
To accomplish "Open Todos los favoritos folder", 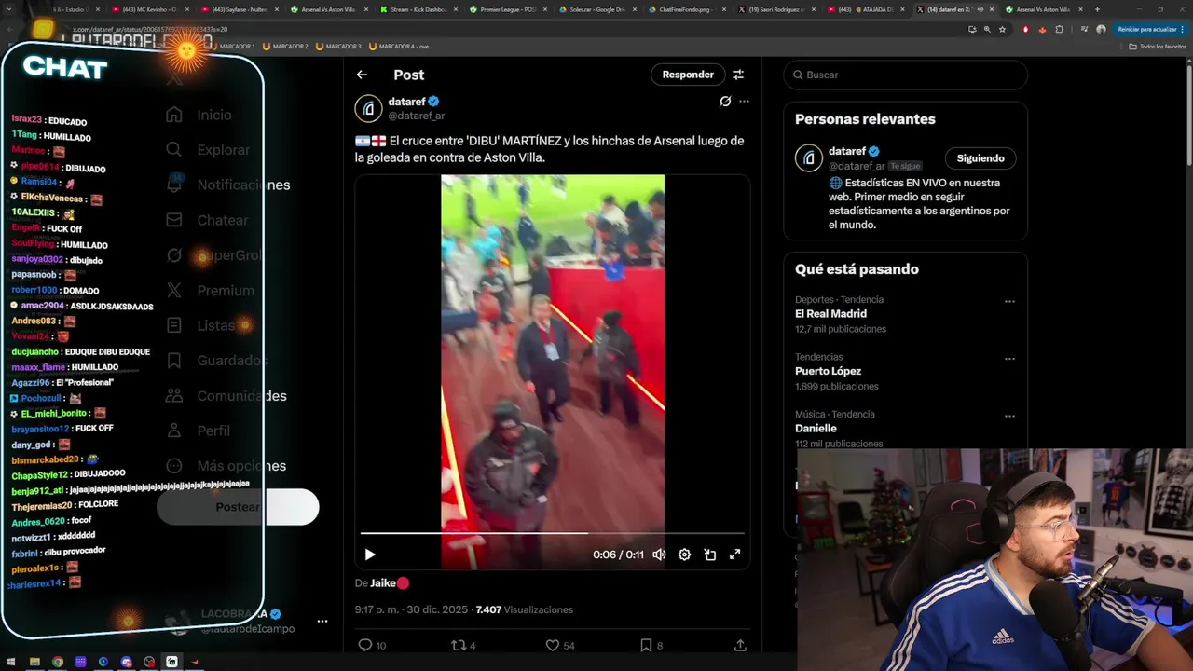I will point(1158,46).
